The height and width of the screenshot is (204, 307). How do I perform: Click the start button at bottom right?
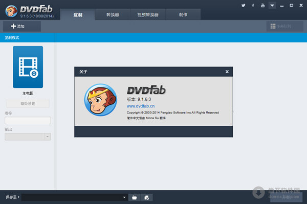(286, 197)
